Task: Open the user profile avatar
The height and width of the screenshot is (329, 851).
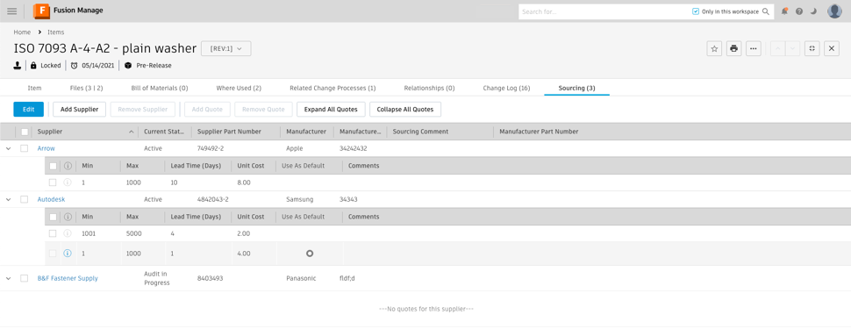Action: 834,11
